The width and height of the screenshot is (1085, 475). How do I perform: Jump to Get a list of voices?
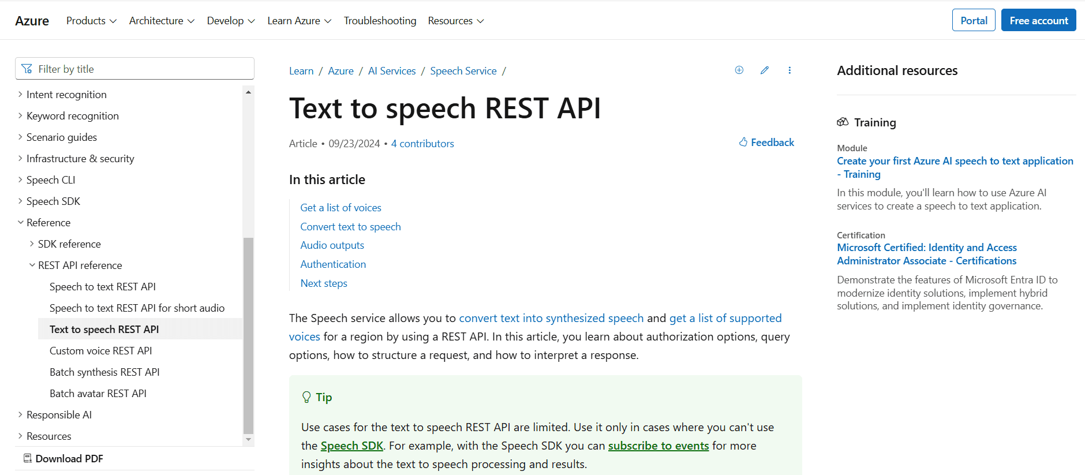[341, 207]
